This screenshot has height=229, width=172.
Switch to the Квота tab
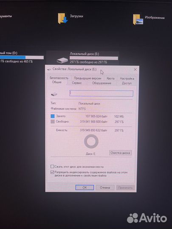110,78
